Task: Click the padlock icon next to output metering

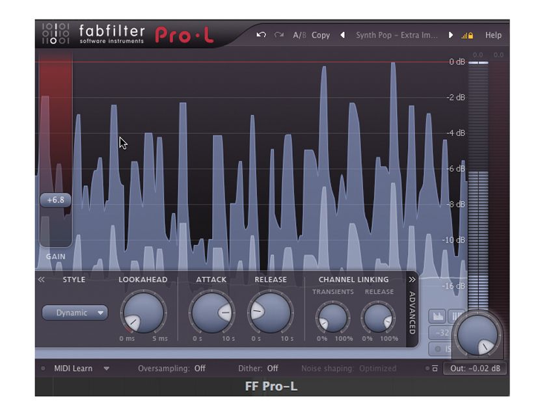Action: [x=471, y=35]
